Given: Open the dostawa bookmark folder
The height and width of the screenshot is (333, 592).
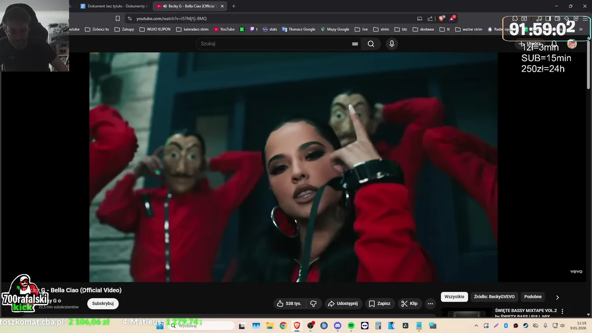Looking at the screenshot, I should [x=423, y=29].
